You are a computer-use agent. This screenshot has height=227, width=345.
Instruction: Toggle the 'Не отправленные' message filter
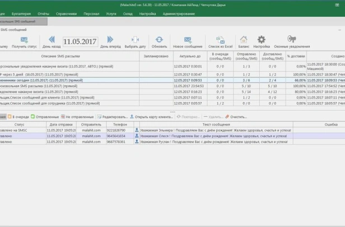coord(78,117)
